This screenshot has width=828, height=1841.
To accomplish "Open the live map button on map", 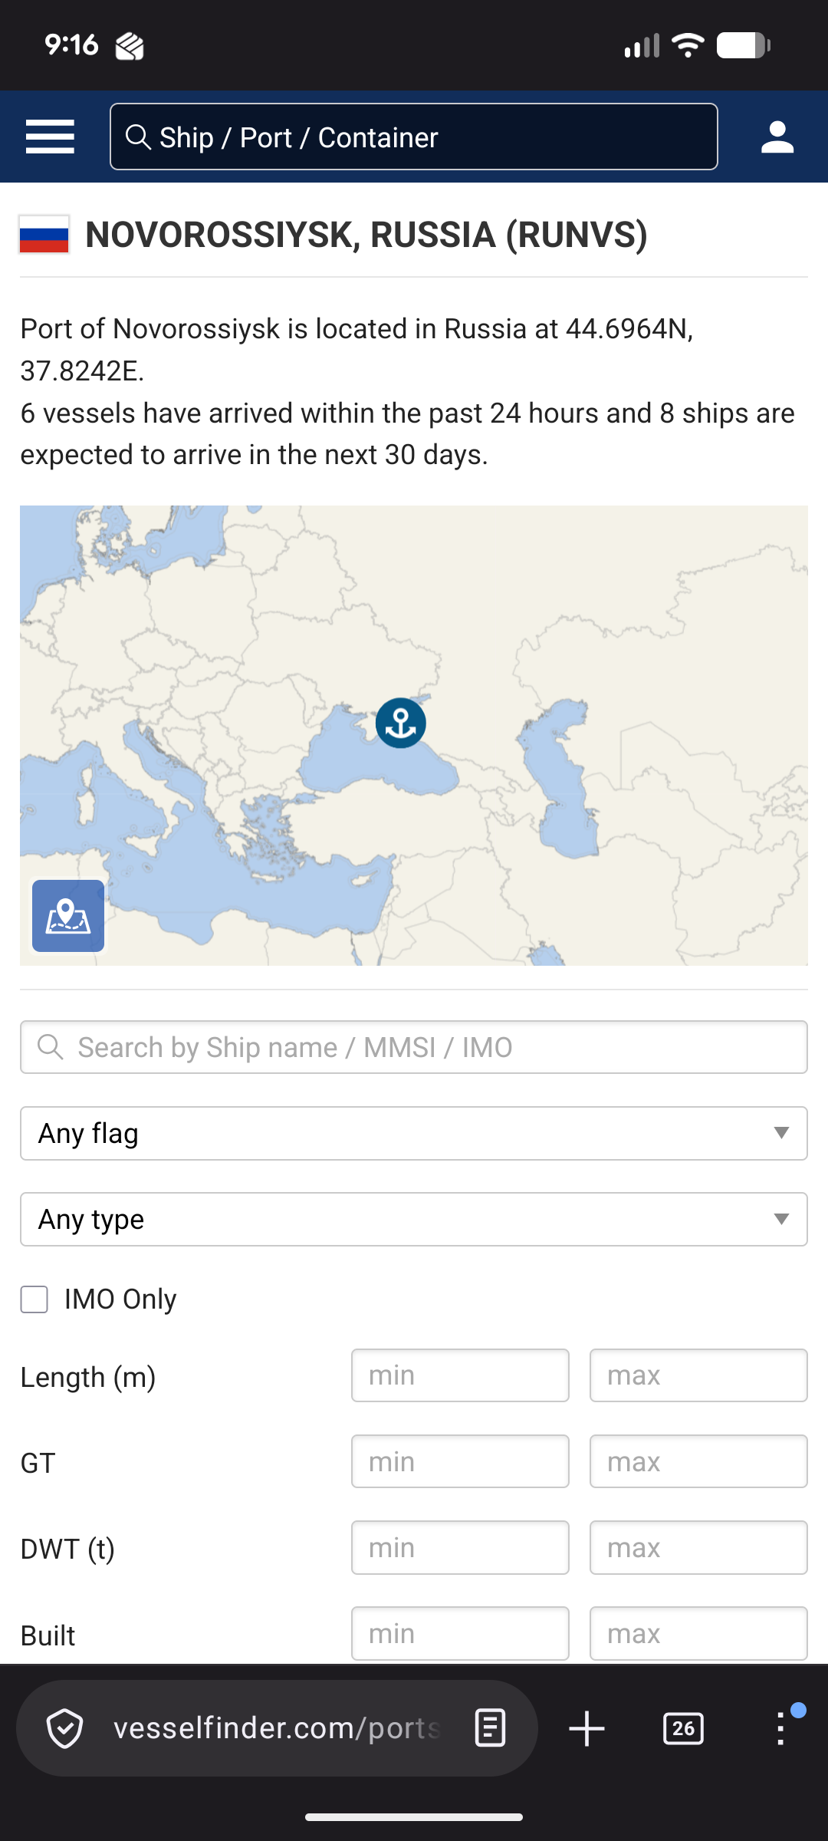I will tap(68, 916).
